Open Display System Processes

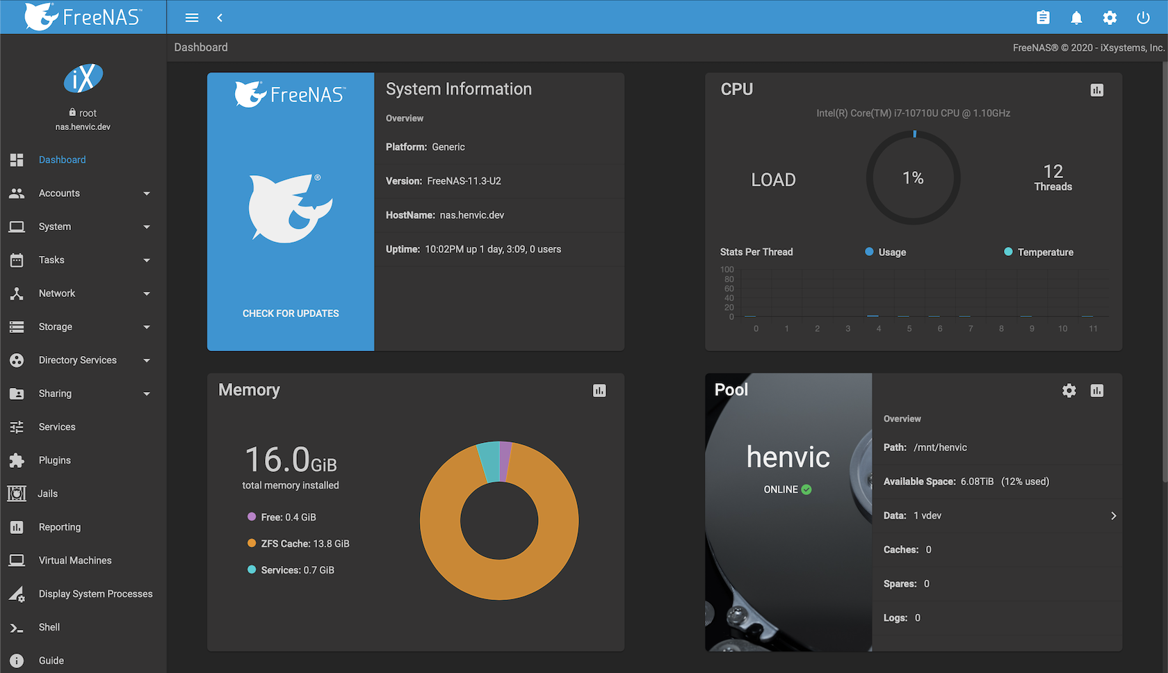pos(83,594)
